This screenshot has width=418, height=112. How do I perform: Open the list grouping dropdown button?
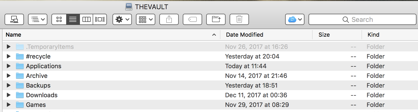(38, 19)
